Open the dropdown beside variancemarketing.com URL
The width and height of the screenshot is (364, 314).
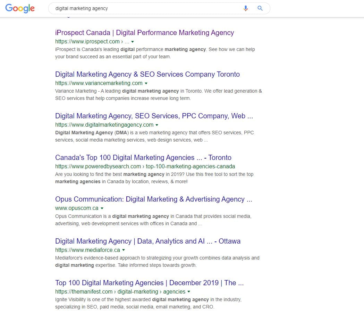[146, 83]
